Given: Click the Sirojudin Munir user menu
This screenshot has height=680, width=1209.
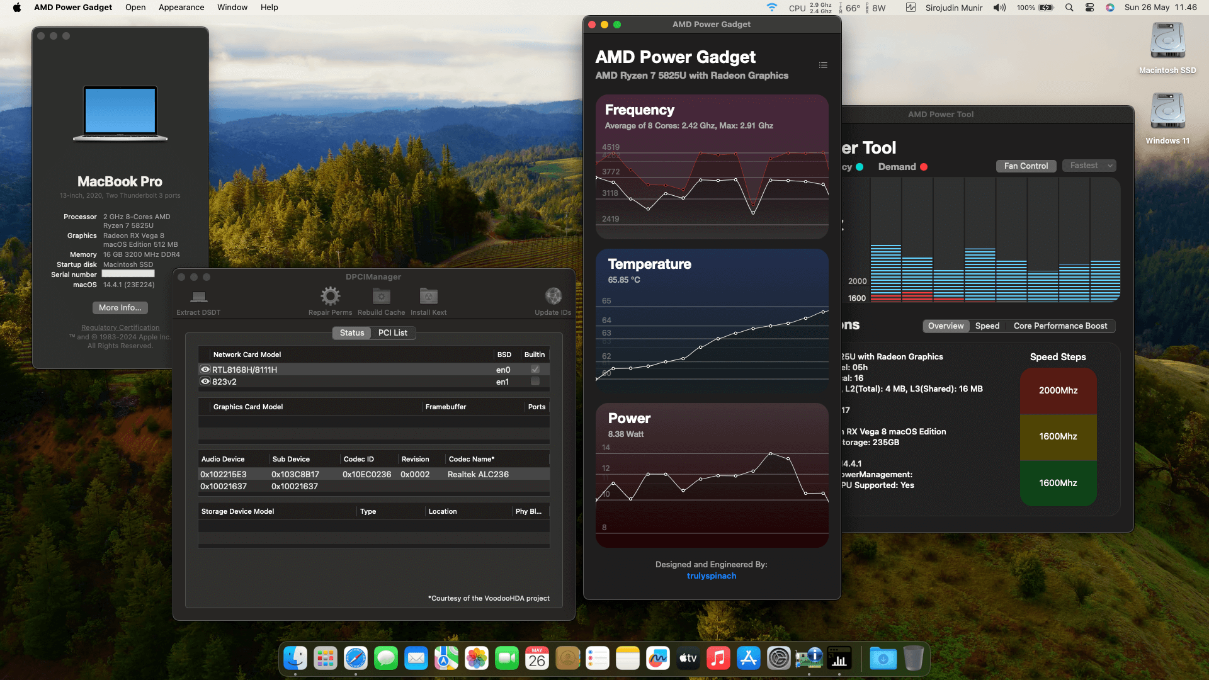Looking at the screenshot, I should (x=954, y=8).
